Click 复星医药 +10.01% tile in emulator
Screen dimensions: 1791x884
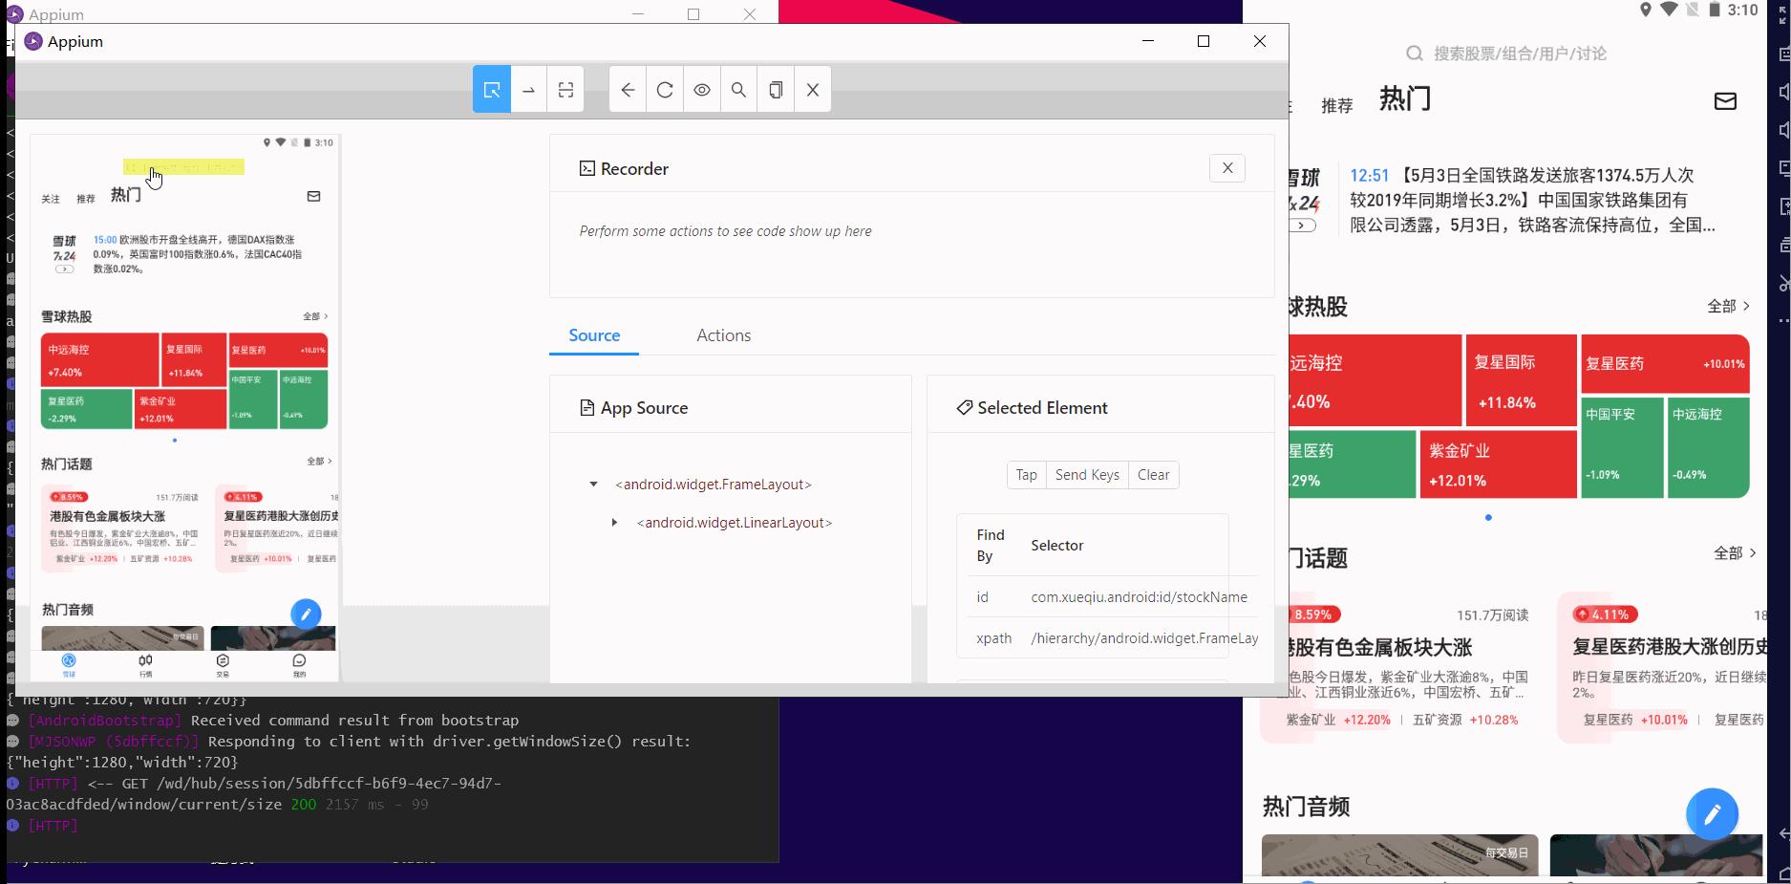click(x=1665, y=364)
